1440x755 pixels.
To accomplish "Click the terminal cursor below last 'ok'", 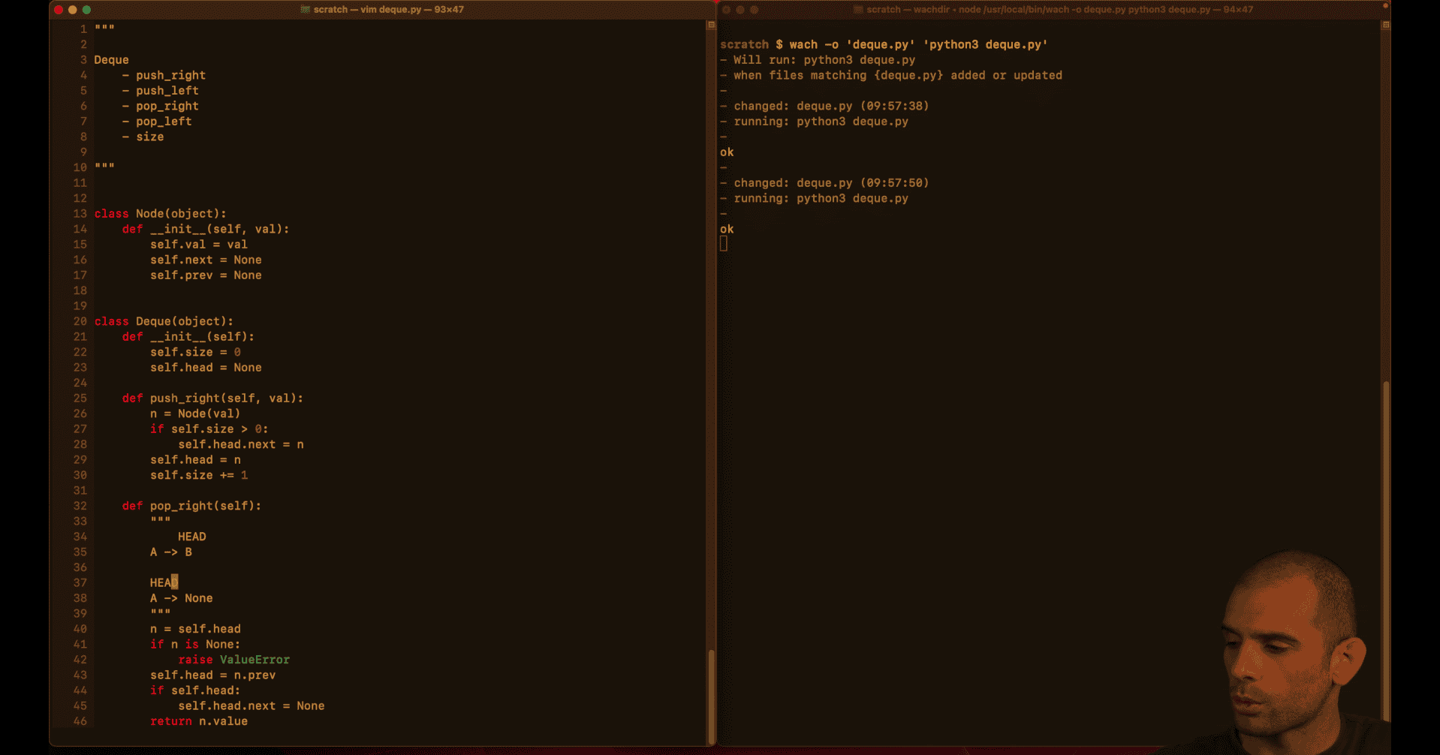I will [724, 244].
